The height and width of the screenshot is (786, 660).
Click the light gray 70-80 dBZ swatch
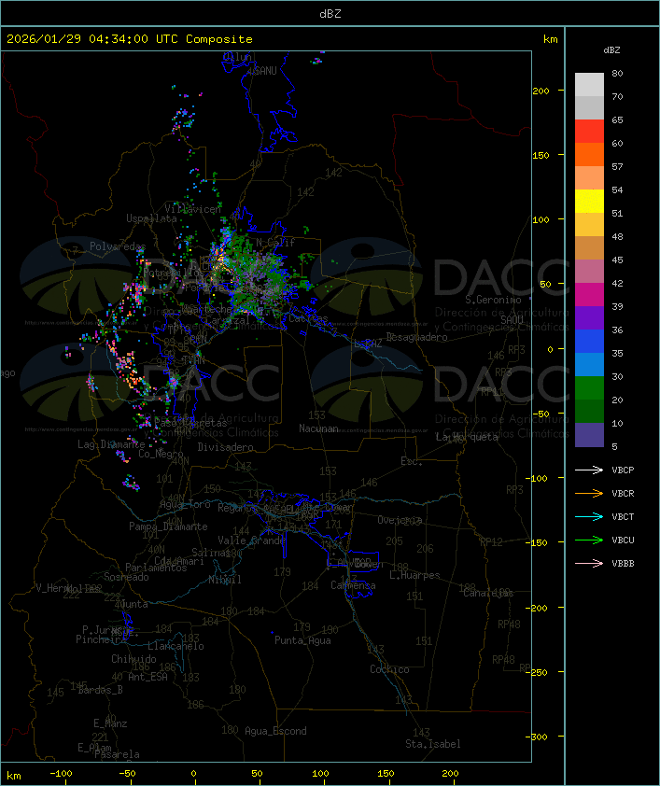[x=589, y=85]
